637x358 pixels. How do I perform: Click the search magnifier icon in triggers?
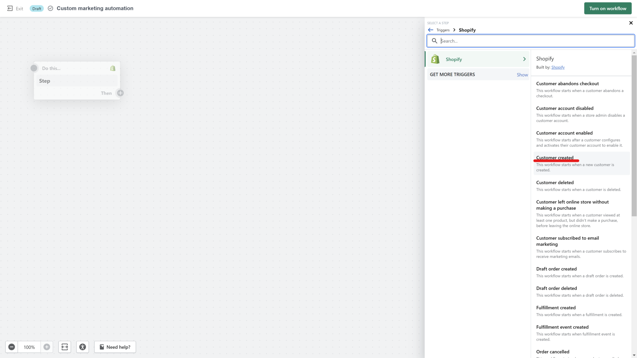435,41
